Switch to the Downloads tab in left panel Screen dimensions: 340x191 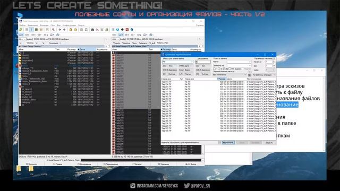pyautogui.click(x=53, y=43)
